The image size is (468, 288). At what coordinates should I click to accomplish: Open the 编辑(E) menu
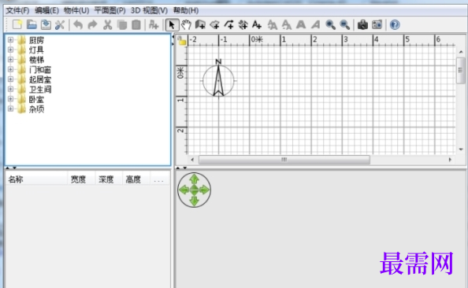(46, 11)
